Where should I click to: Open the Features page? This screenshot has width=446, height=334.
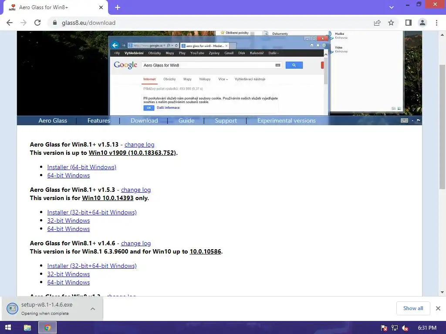(99, 121)
